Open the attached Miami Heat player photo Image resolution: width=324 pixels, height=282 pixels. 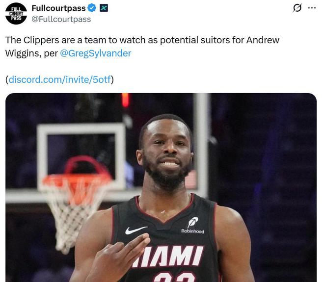[x=161, y=187]
